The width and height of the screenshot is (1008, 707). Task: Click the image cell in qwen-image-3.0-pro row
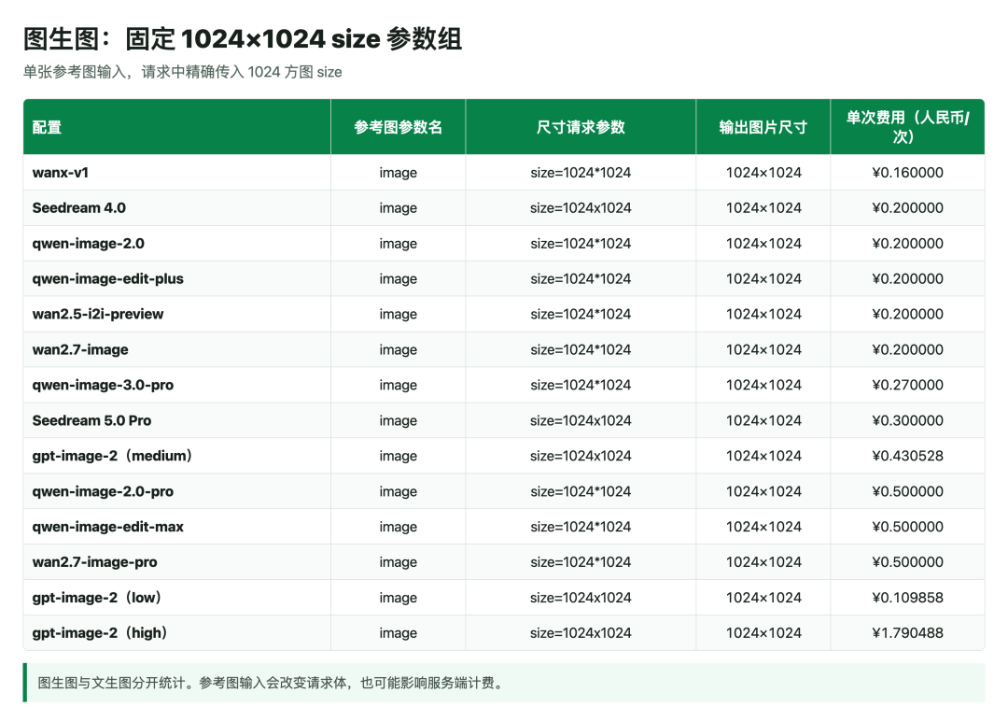398,385
